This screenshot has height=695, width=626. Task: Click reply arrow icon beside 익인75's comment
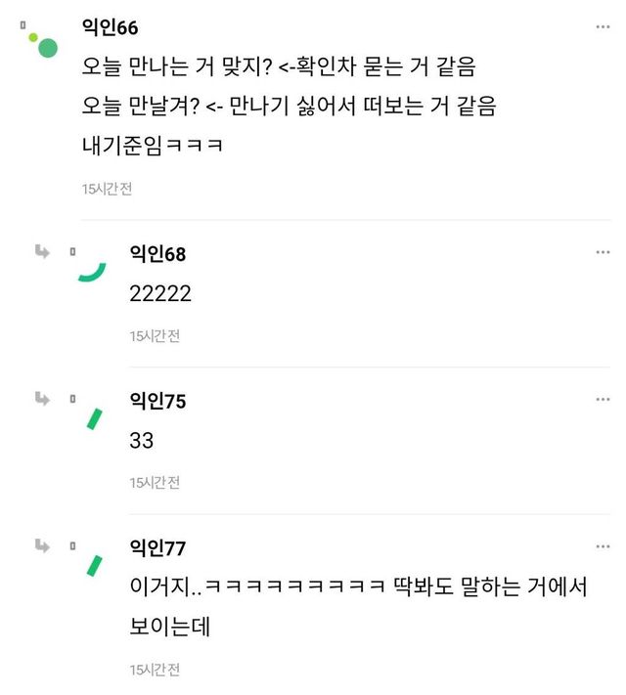point(42,399)
